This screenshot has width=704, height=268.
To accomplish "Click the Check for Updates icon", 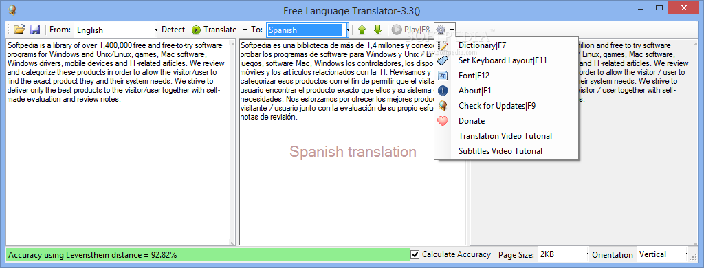I will (443, 106).
